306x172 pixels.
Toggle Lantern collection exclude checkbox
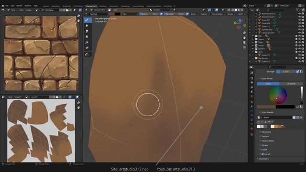tap(296, 49)
